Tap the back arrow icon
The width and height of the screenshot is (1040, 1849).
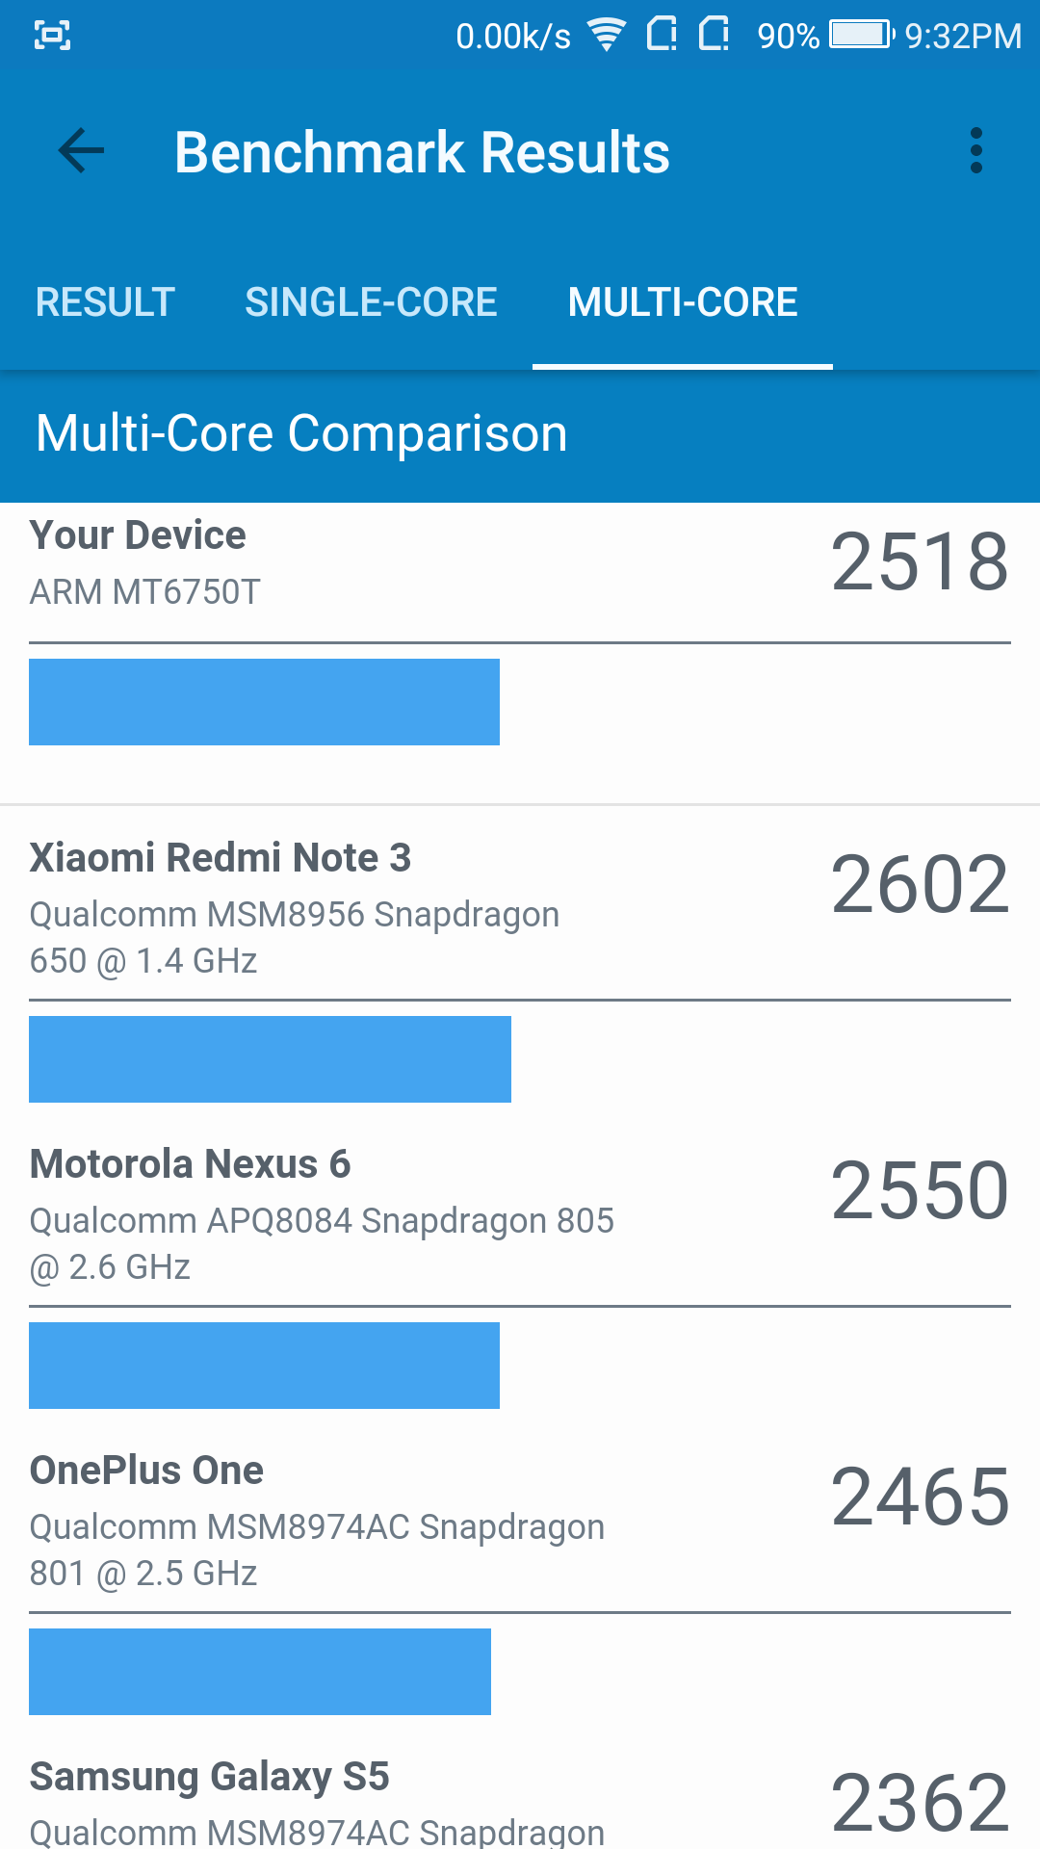click(81, 151)
